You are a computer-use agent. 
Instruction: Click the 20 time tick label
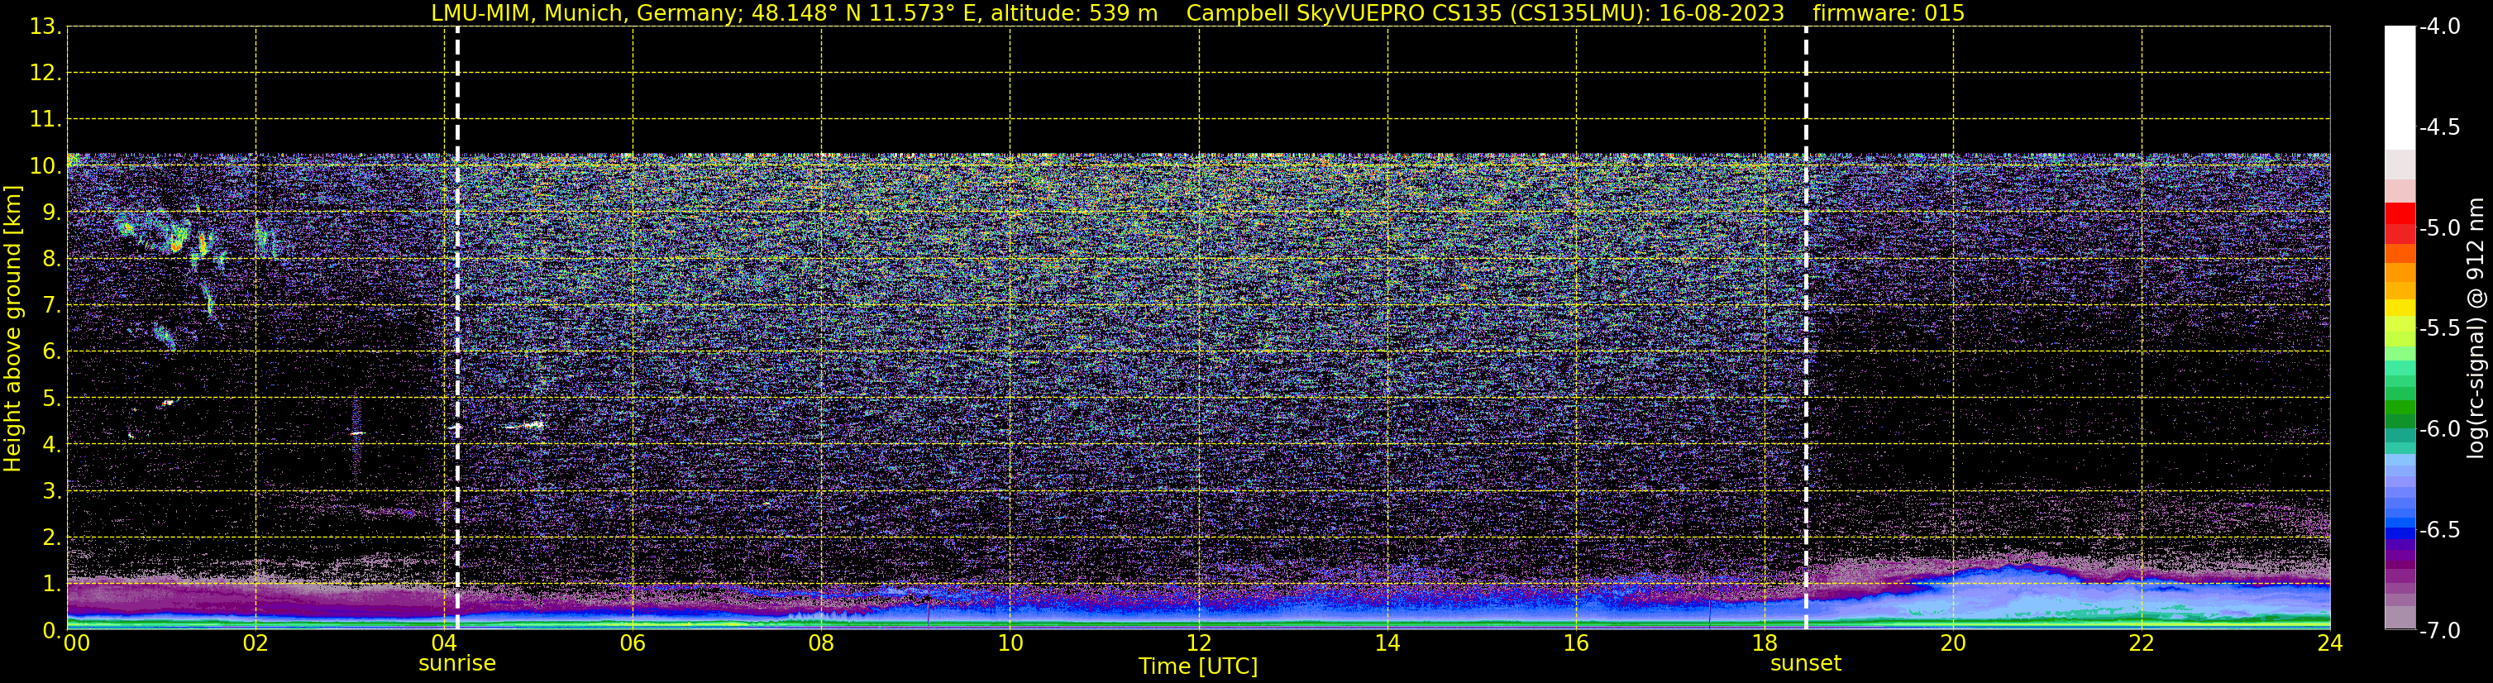click(x=1953, y=643)
